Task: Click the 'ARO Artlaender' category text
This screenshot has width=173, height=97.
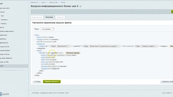Action: tap(129, 46)
